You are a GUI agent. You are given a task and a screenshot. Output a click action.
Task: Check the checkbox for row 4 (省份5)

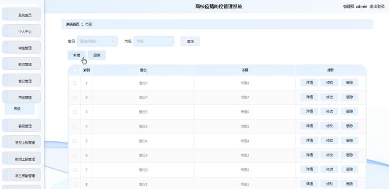(75, 126)
